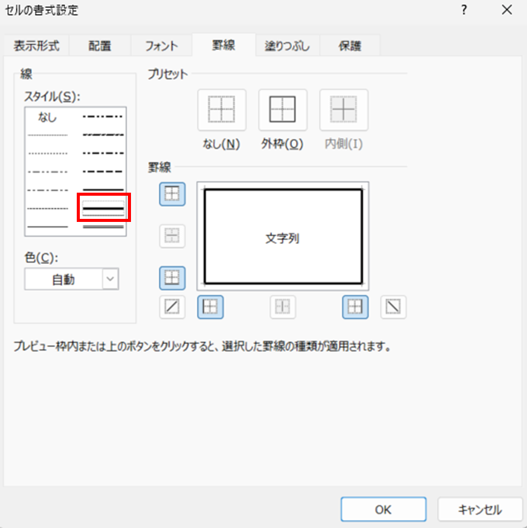Toggle the bottom border button

[x=172, y=278]
